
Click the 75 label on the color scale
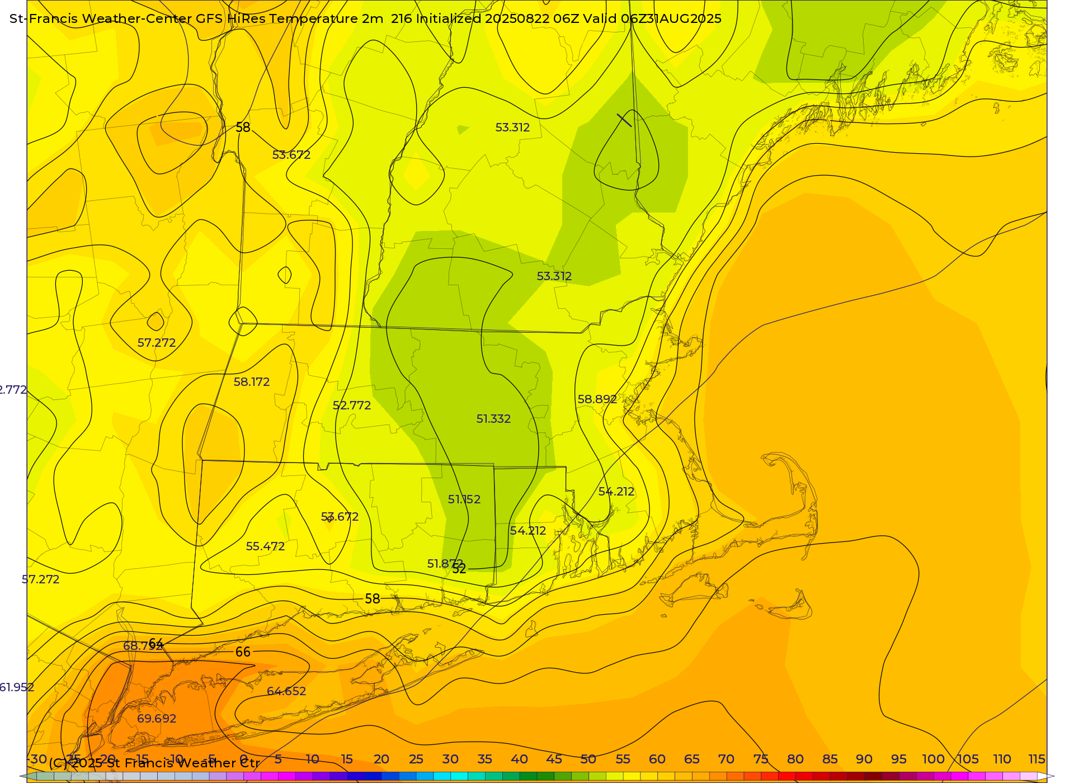(x=761, y=759)
